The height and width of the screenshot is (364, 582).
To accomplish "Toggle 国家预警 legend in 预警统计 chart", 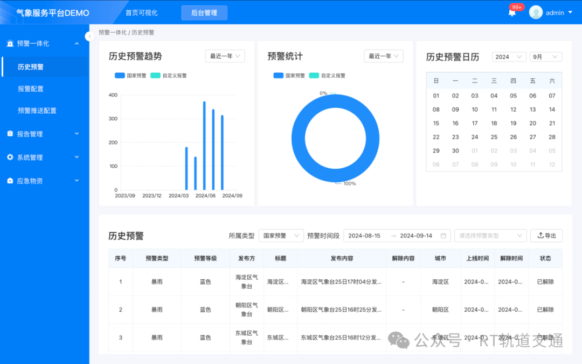I will [288, 75].
